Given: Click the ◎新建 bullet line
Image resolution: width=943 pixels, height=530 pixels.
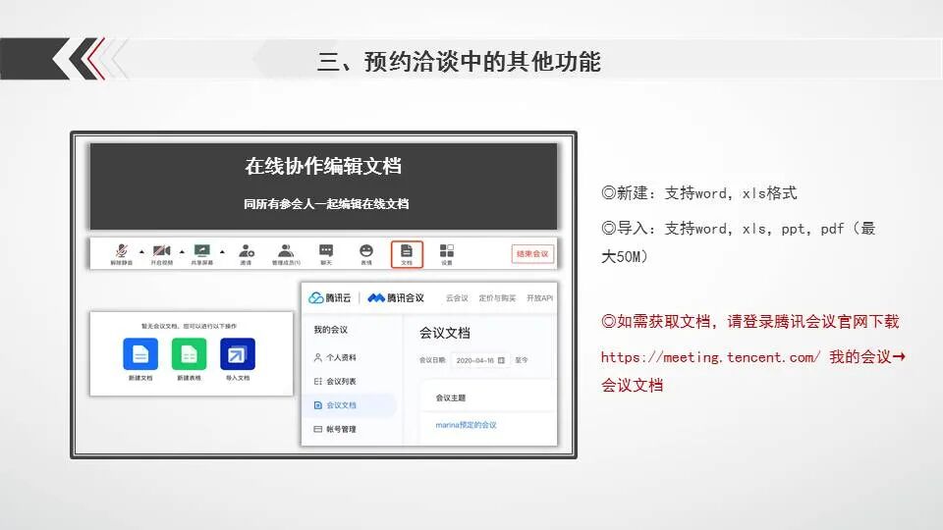Looking at the screenshot, I should click(698, 193).
